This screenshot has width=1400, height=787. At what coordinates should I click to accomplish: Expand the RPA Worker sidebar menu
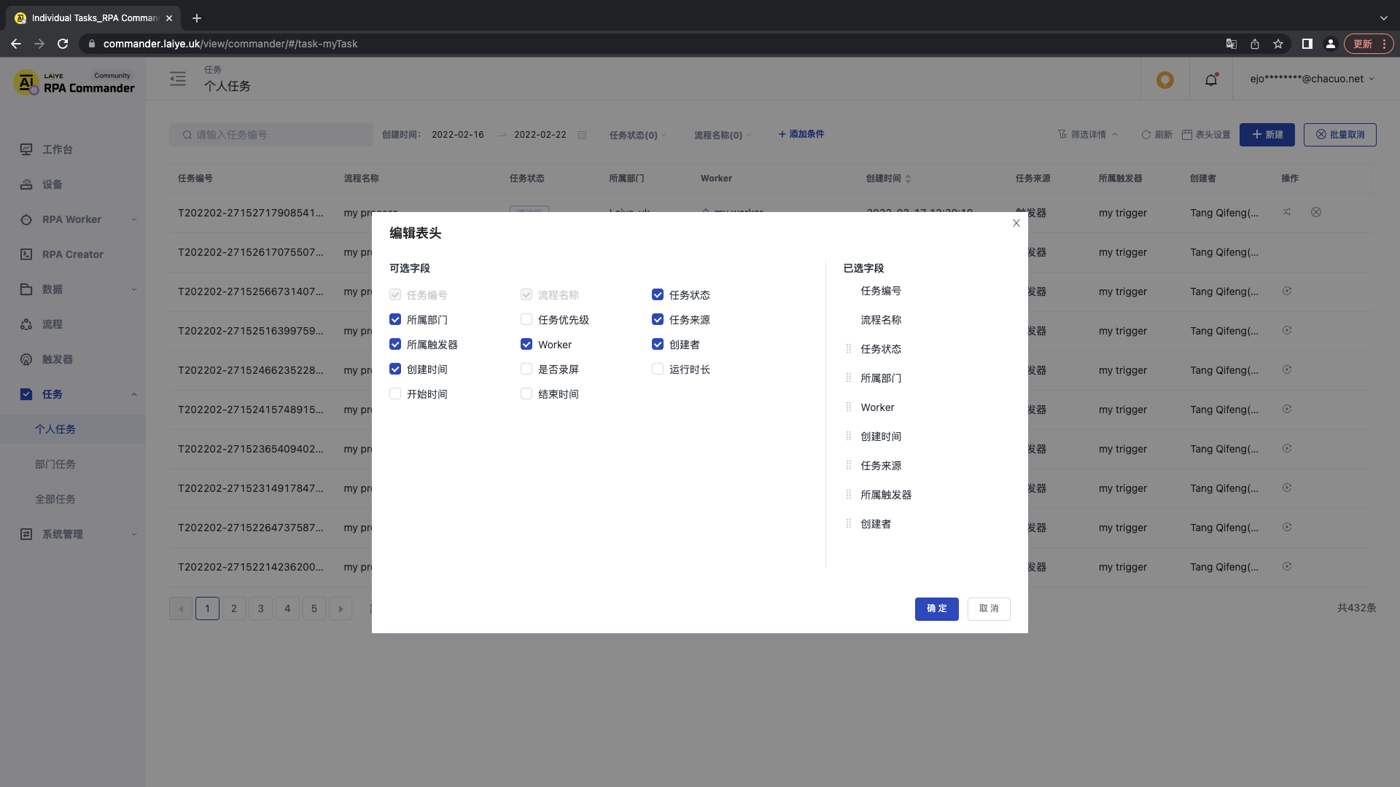point(73,219)
